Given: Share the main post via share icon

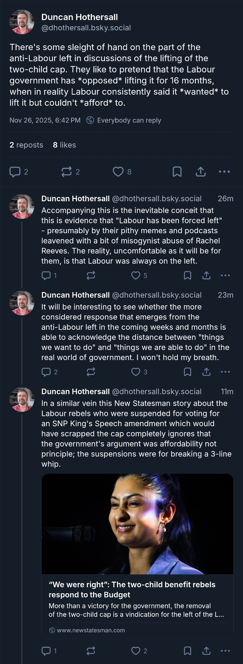Looking at the screenshot, I should point(201,172).
